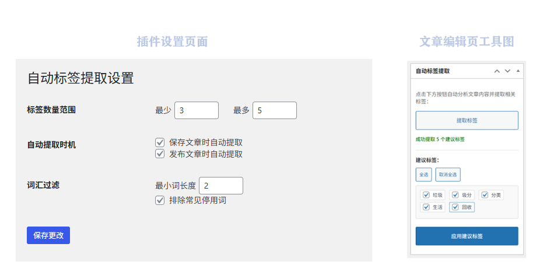Uncheck the 垃圾 suggested tag
This screenshot has width=550, height=275.
pos(426,195)
